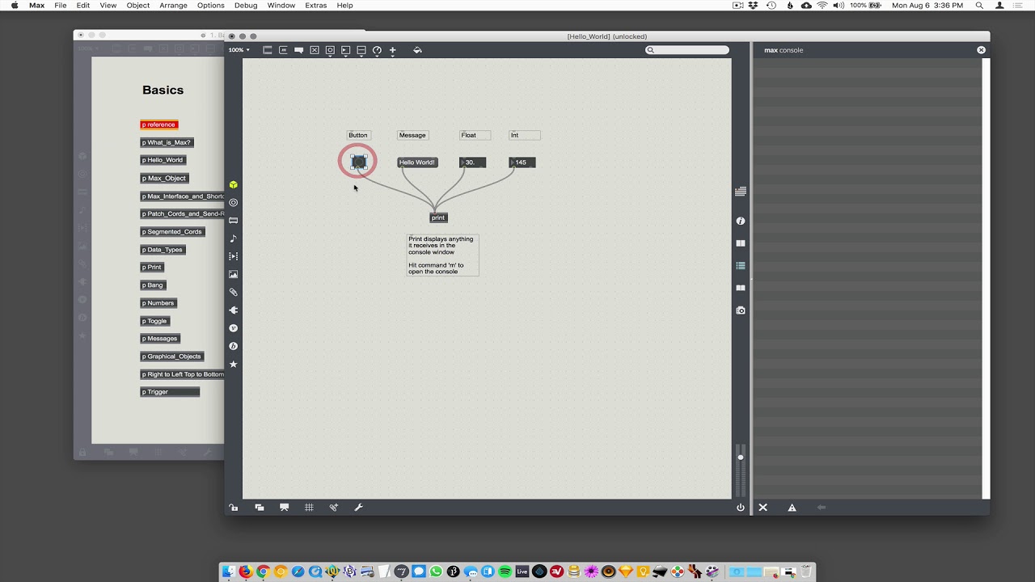Open the dial objects dropdown in the top toolbar
The height and width of the screenshot is (582, 1035).
tap(377, 50)
